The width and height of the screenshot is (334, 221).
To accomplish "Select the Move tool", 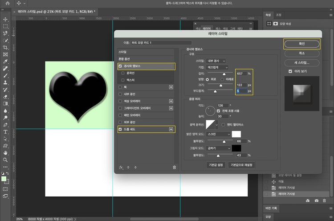I will click(5, 19).
